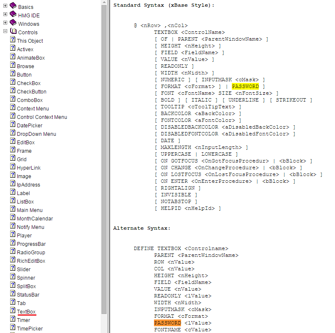Select the DatePicker entry
Screen dimensions: 335x333
30,125
